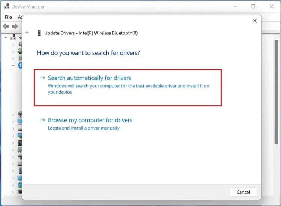Select the root computer icon in the tree
This screenshot has height=206, width=281.
13,37
